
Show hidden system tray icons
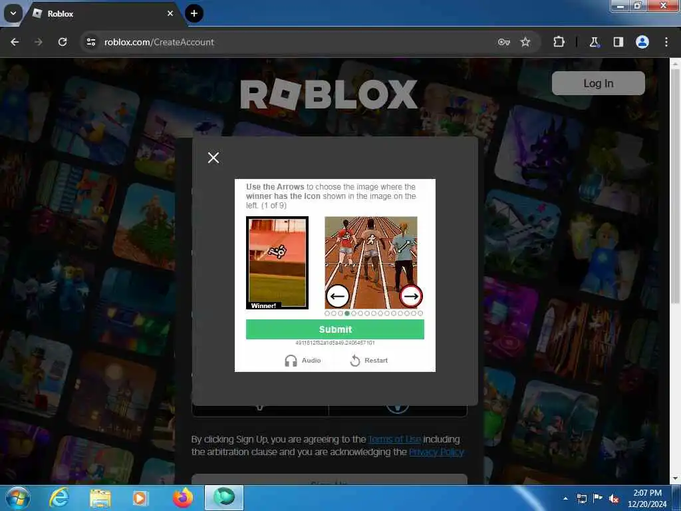pyautogui.click(x=565, y=498)
